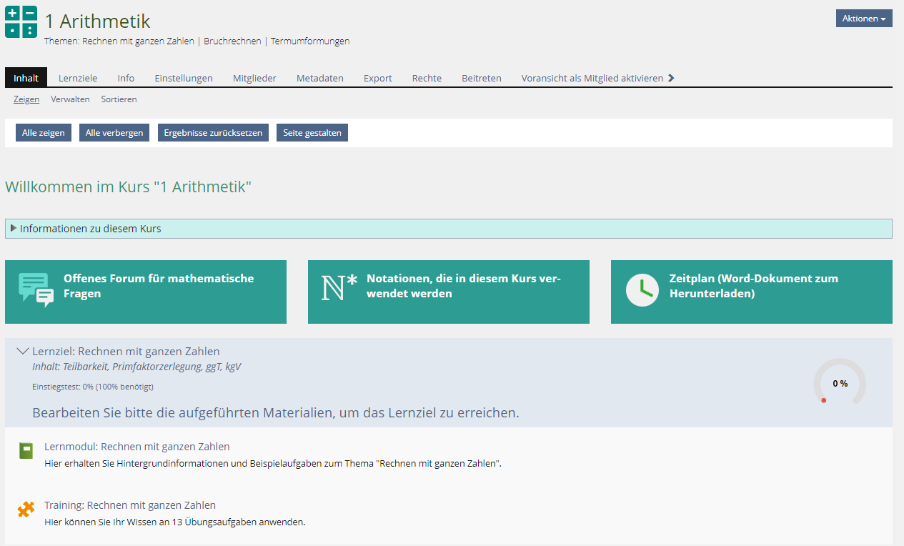Viewport: 904px width, 546px height.
Task: Switch to the Lernziele tab
Action: [x=77, y=77]
